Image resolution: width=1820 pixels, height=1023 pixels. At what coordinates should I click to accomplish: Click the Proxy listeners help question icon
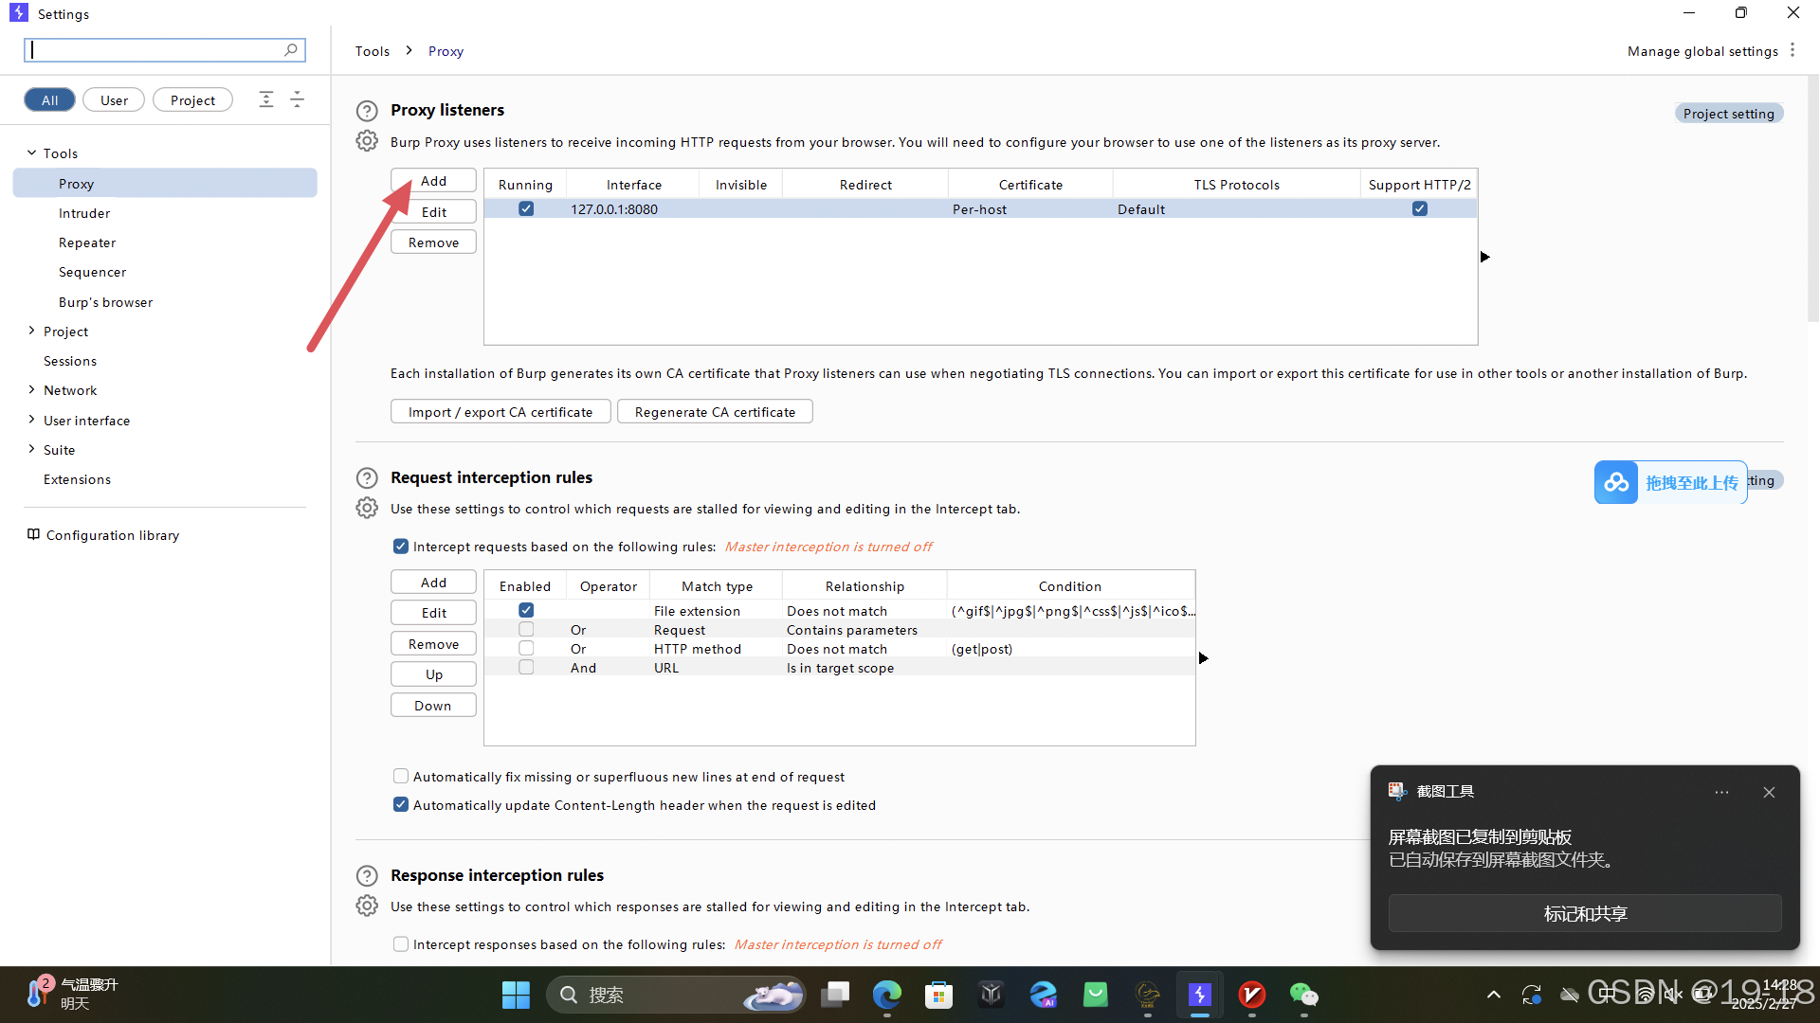coord(367,111)
